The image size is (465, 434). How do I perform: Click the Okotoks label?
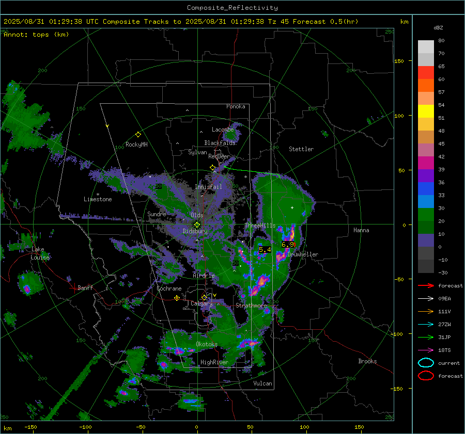207,344
